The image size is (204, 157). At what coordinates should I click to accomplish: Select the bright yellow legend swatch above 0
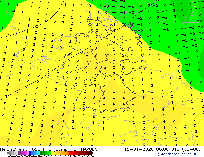pos(52,153)
